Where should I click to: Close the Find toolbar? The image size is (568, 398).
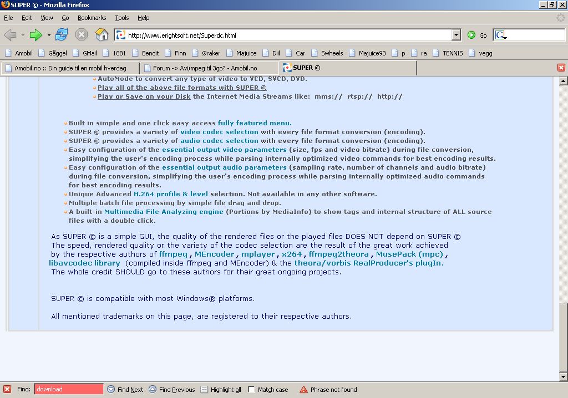pyautogui.click(x=7, y=389)
